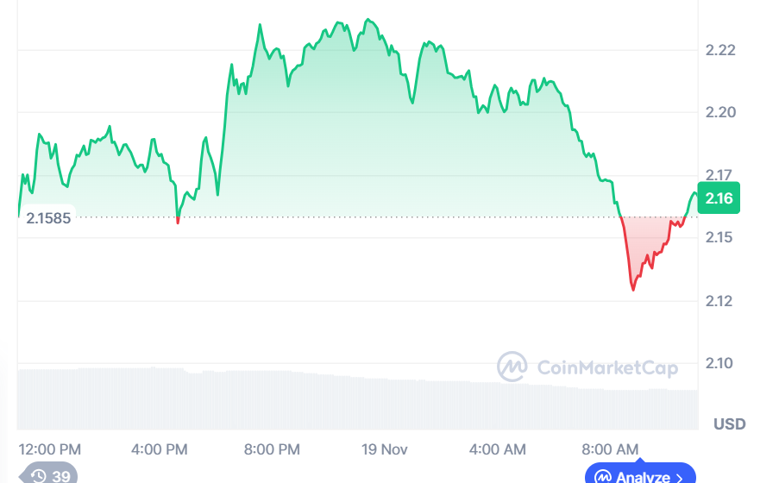
Task: Click the 2.12 price axis label
Action: coord(719,300)
